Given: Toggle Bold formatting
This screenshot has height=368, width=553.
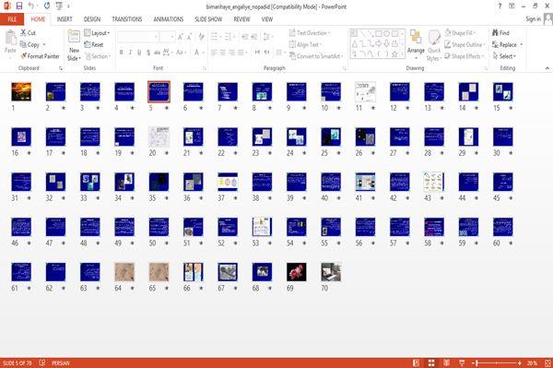Looking at the screenshot, I should (122, 53).
